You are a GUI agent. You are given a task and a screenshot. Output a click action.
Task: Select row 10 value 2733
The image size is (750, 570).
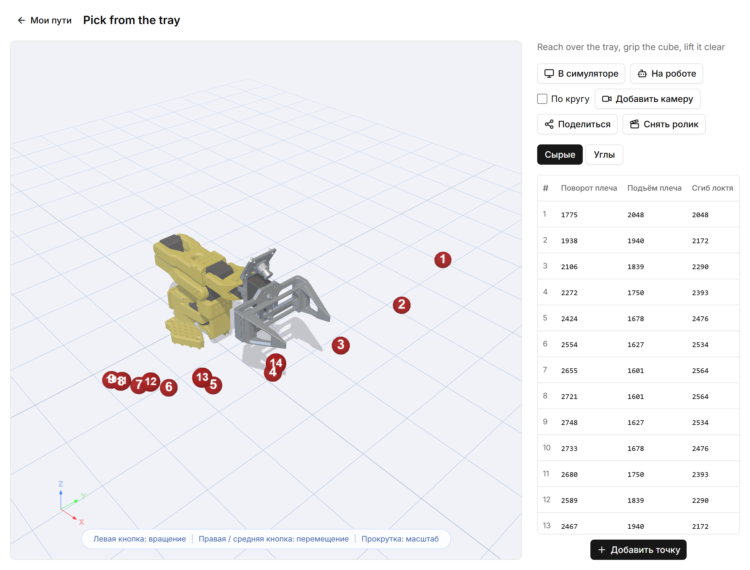coord(569,448)
